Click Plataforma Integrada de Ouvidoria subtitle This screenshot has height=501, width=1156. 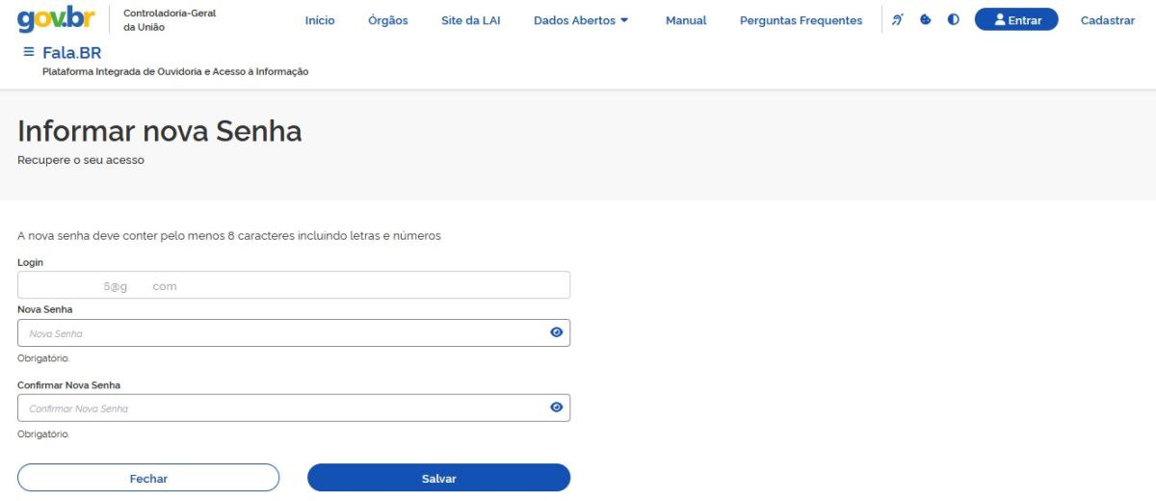(175, 72)
